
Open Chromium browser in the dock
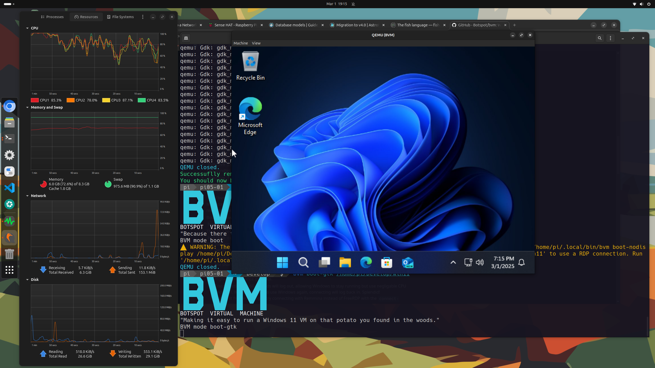pos(9,106)
